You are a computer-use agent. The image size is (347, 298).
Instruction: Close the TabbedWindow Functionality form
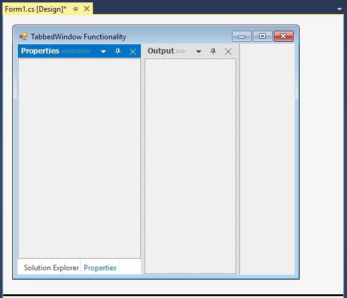pyautogui.click(x=284, y=36)
